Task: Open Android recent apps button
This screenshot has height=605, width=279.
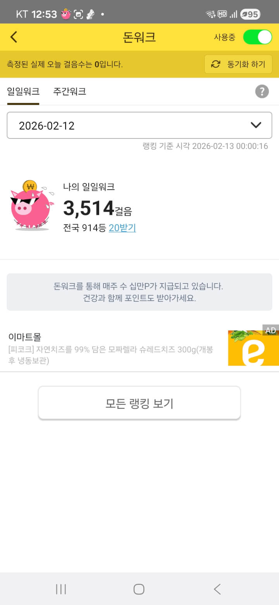Action: coord(61,589)
